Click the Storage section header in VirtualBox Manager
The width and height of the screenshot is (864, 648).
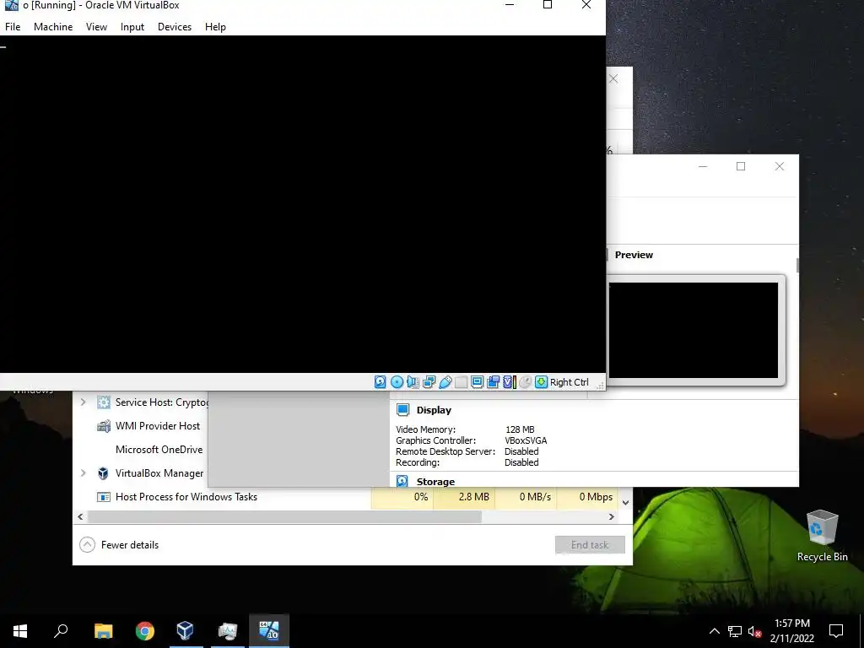click(x=435, y=482)
